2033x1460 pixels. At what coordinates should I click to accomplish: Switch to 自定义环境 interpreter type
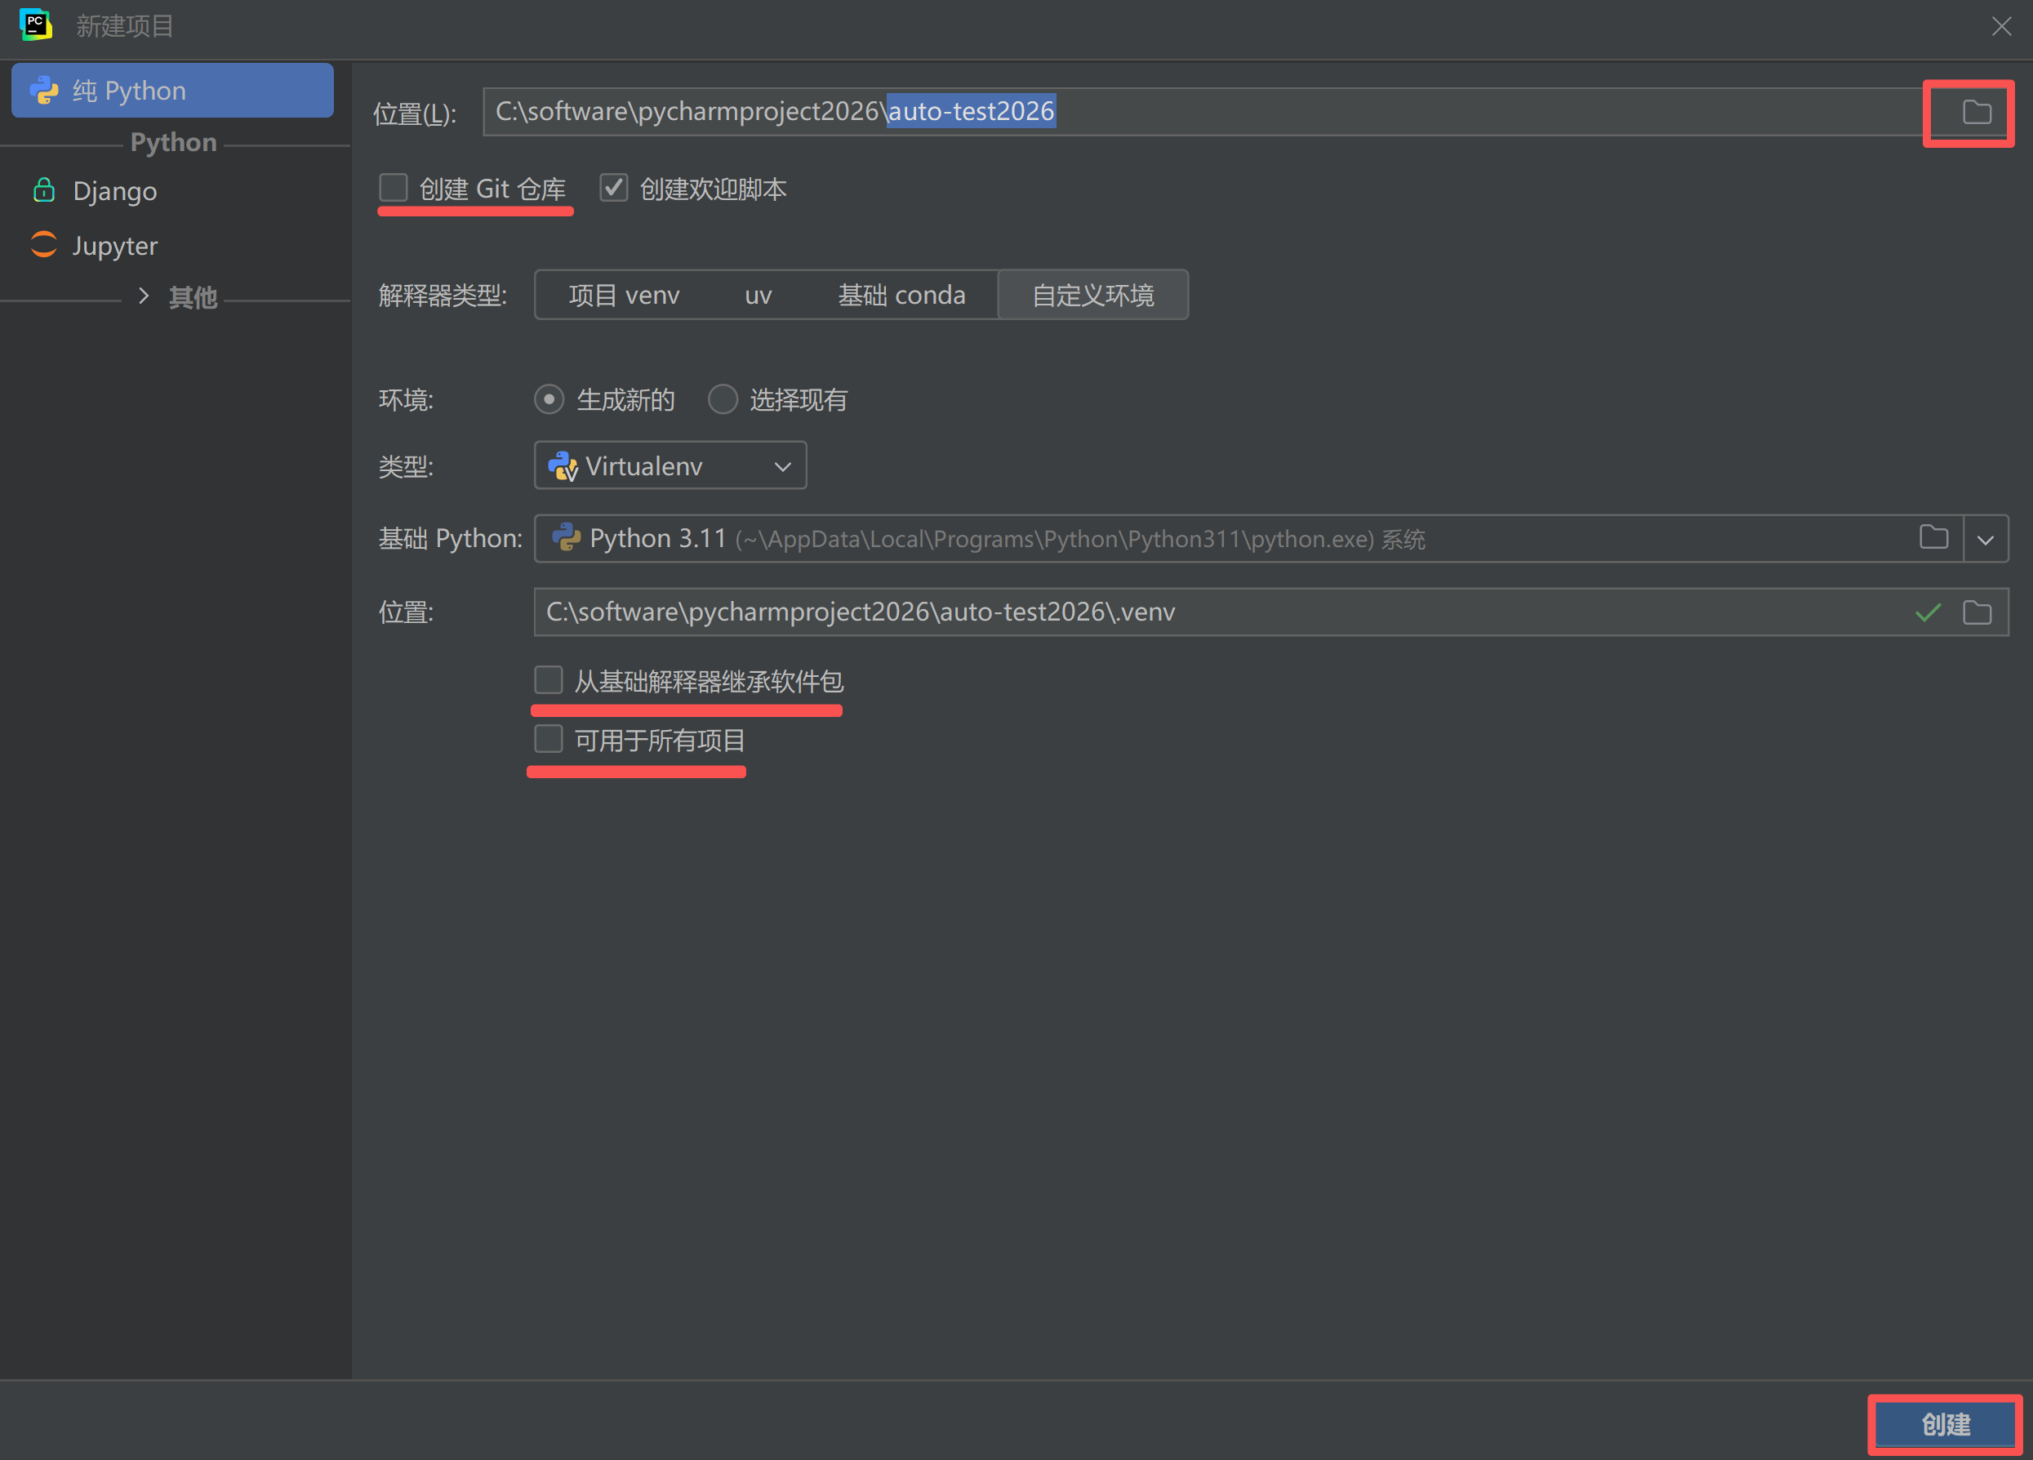point(1092,295)
